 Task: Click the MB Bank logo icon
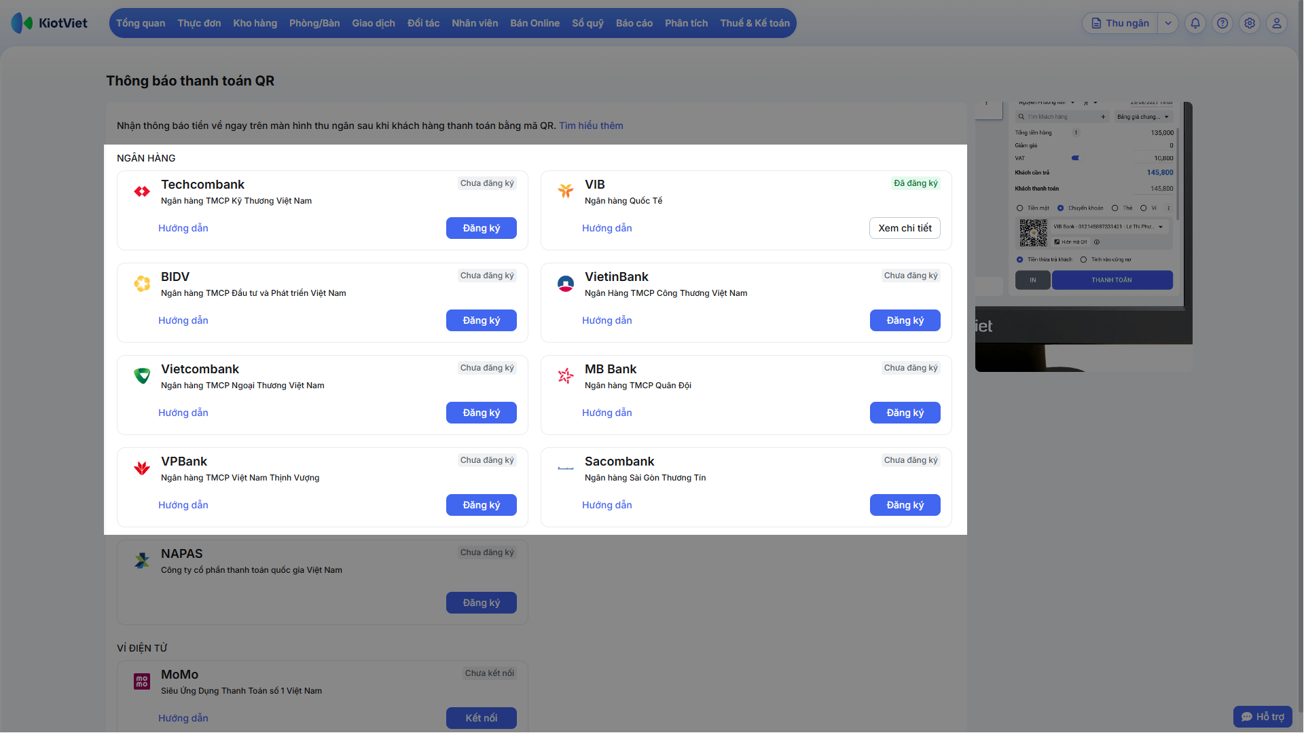click(566, 376)
